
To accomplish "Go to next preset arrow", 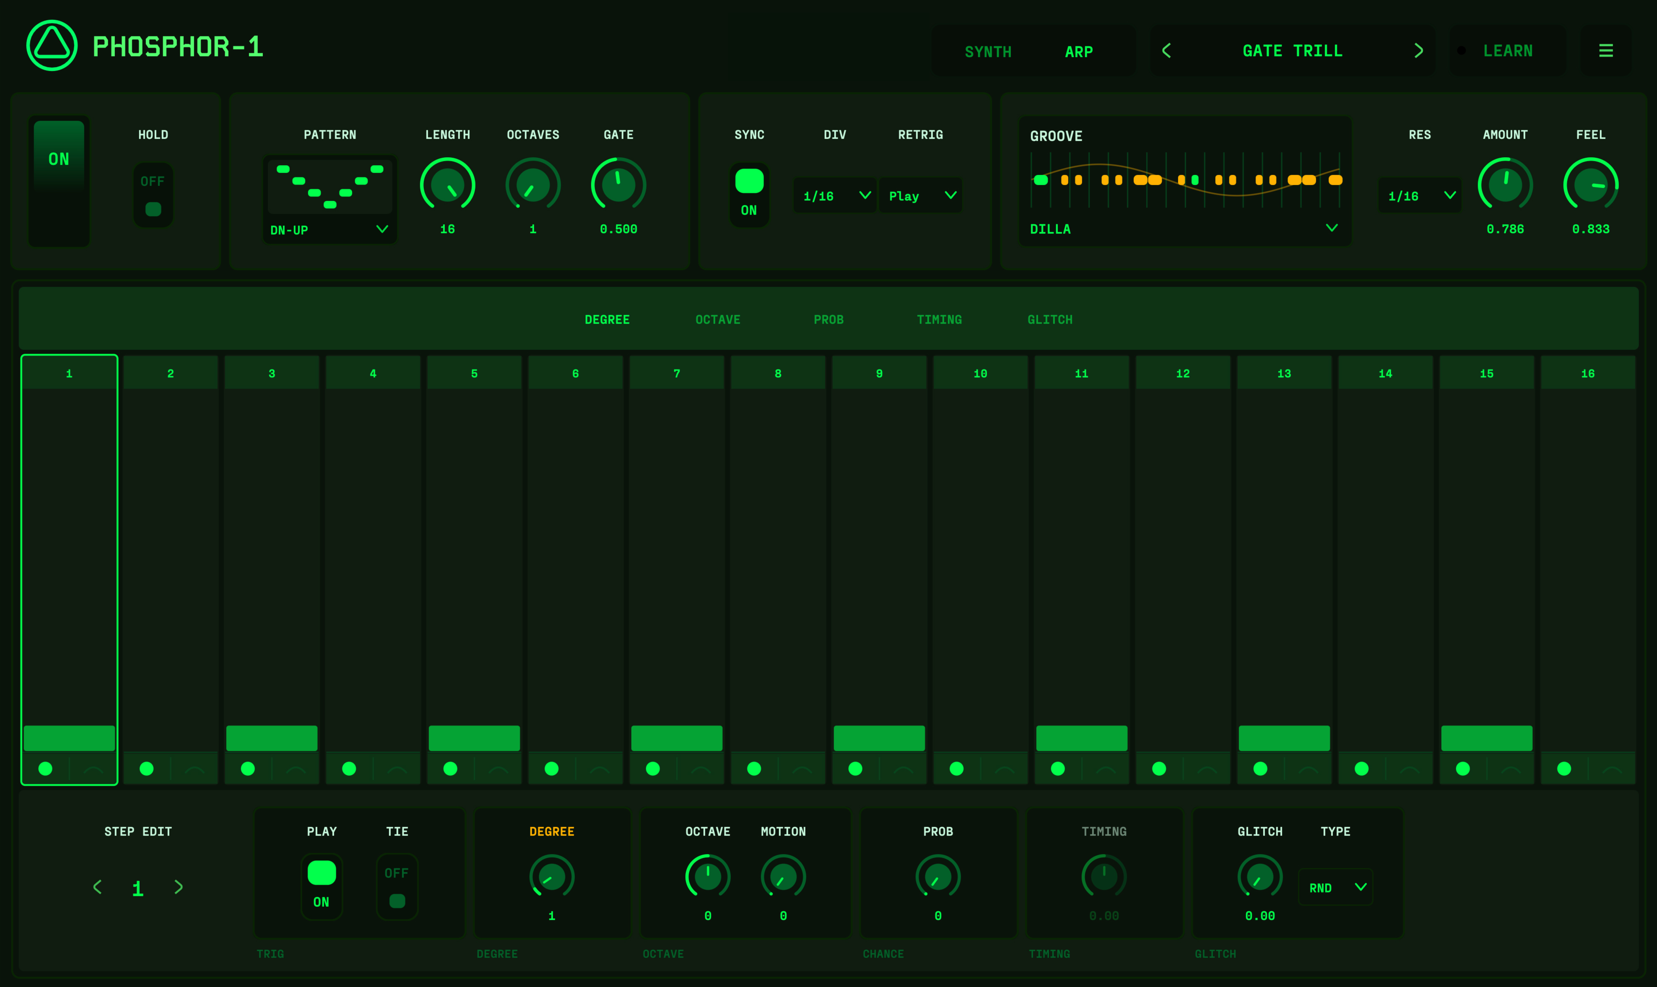I will 1418,51.
